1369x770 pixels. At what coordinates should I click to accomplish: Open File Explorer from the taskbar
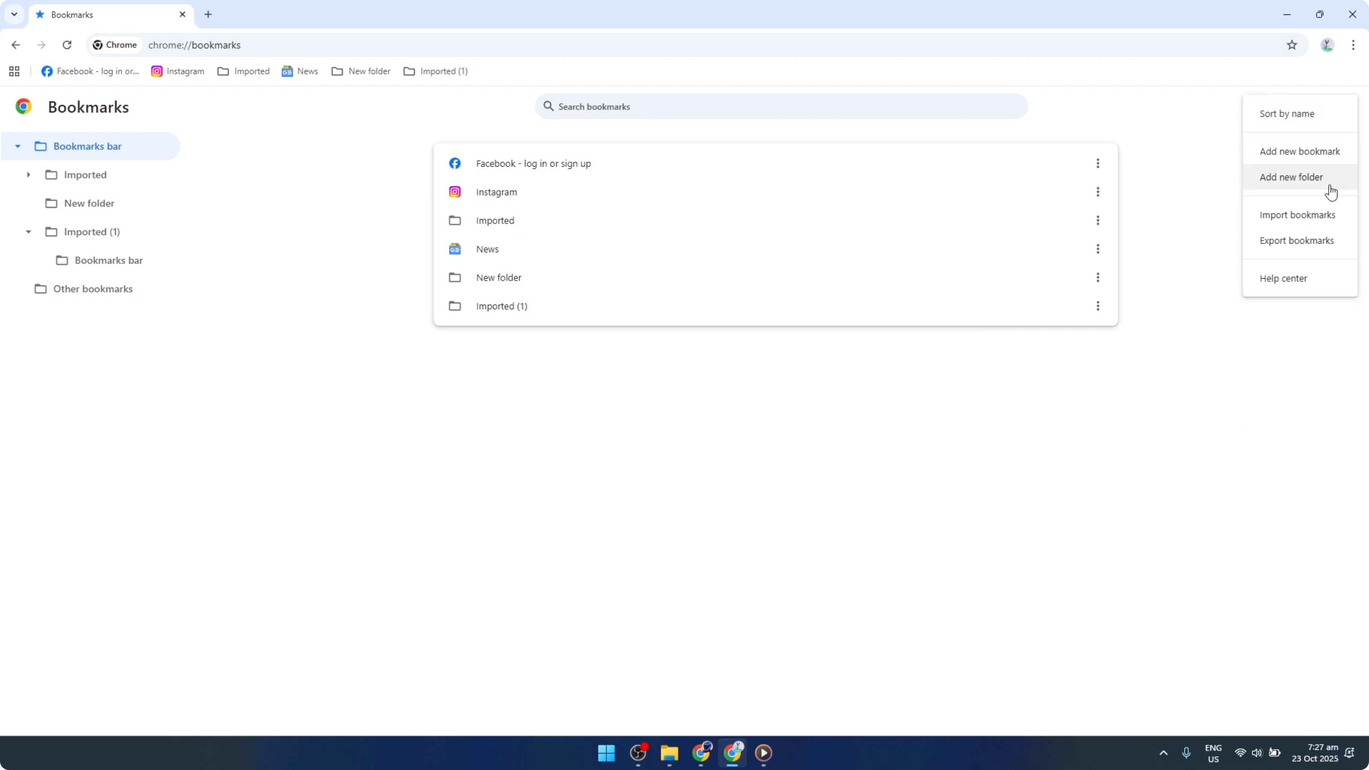pos(670,753)
